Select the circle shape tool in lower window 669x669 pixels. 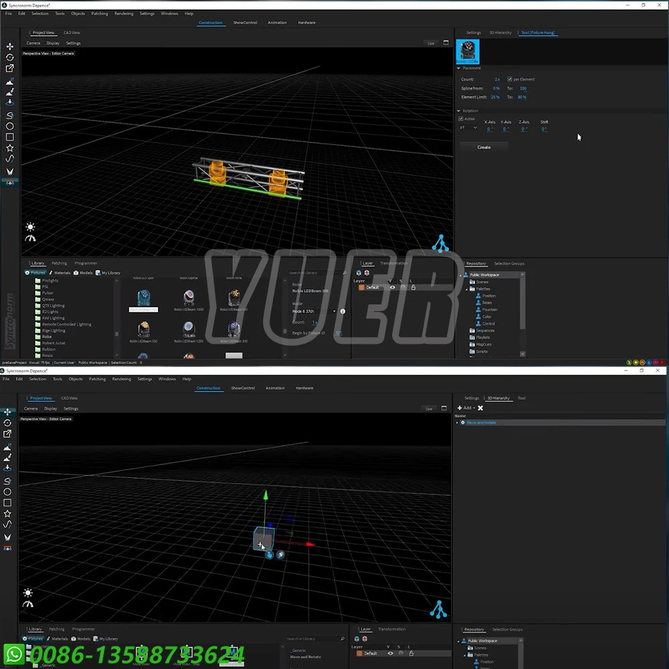tap(7, 492)
